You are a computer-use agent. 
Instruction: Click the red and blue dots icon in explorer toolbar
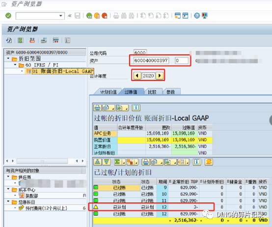(x=55, y=41)
